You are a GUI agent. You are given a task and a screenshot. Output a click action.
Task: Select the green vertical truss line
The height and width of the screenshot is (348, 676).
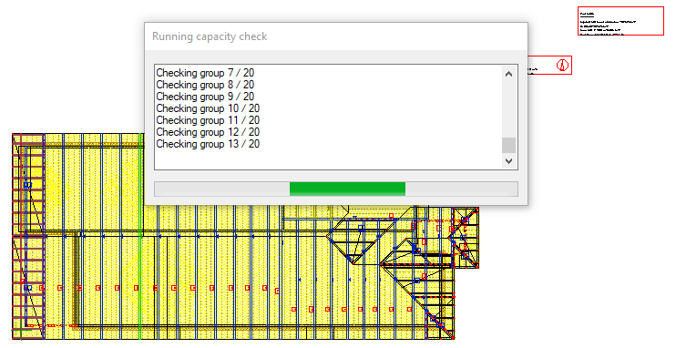pyautogui.click(x=140, y=236)
